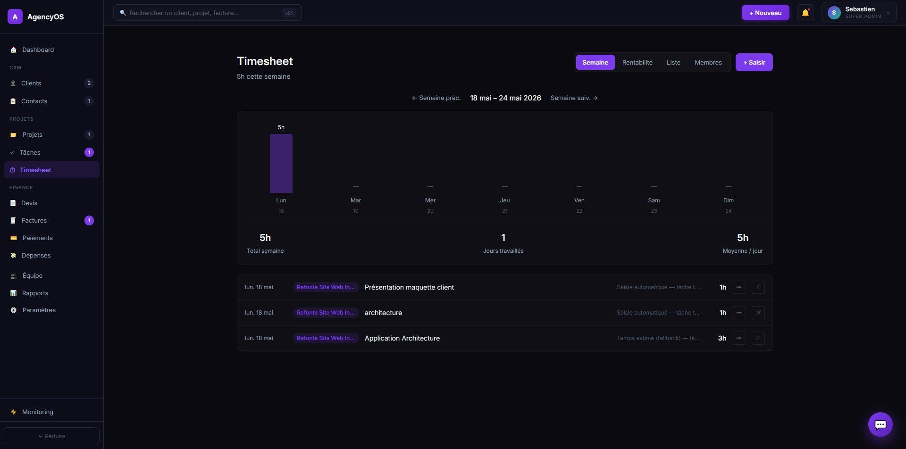The width and height of the screenshot is (906, 449).
Task: Click the week range 18 mai – 24 mai 2026
Action: [505, 98]
